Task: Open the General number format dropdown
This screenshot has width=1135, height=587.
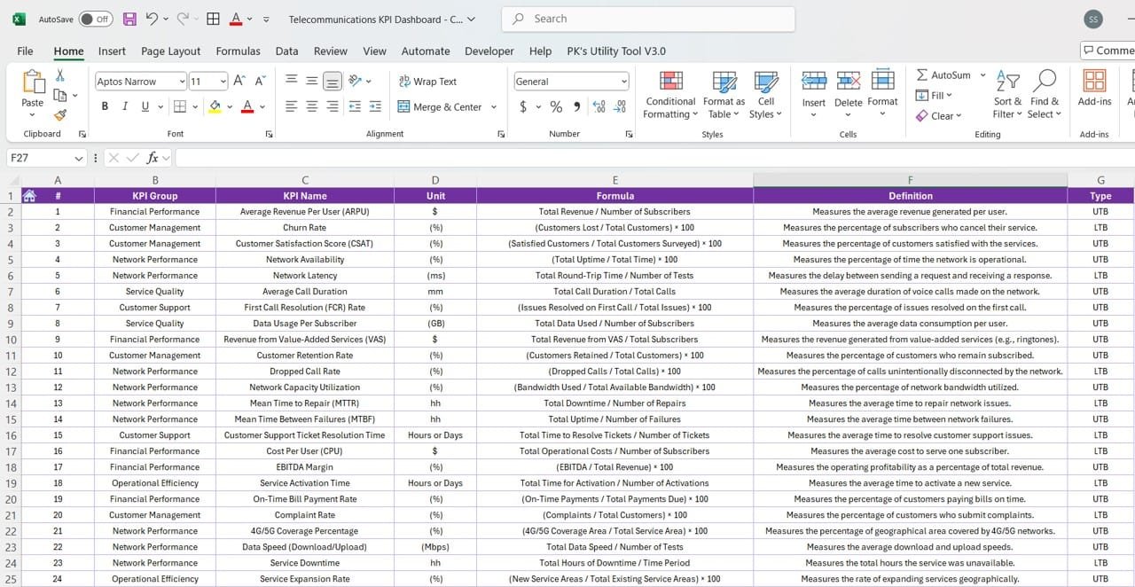Action: (x=624, y=82)
